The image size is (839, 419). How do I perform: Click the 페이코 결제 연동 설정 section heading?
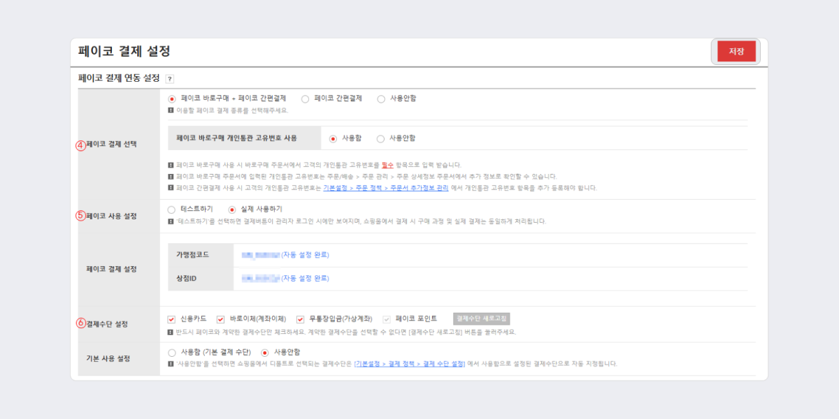point(119,78)
